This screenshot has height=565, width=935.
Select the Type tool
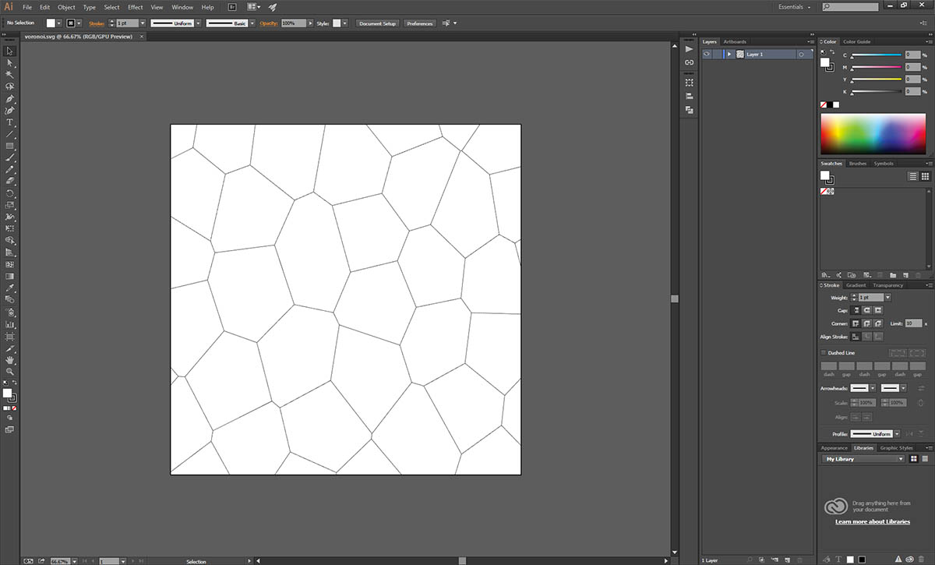(10, 122)
